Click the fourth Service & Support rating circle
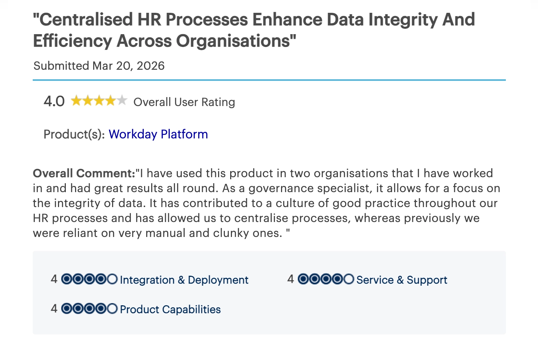540x338 pixels. (337, 279)
